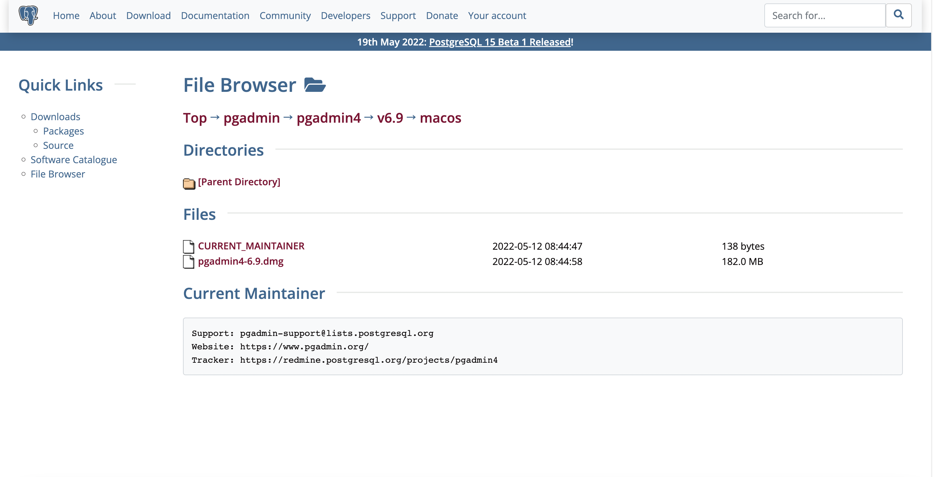Open Your account in navigation

tap(497, 16)
